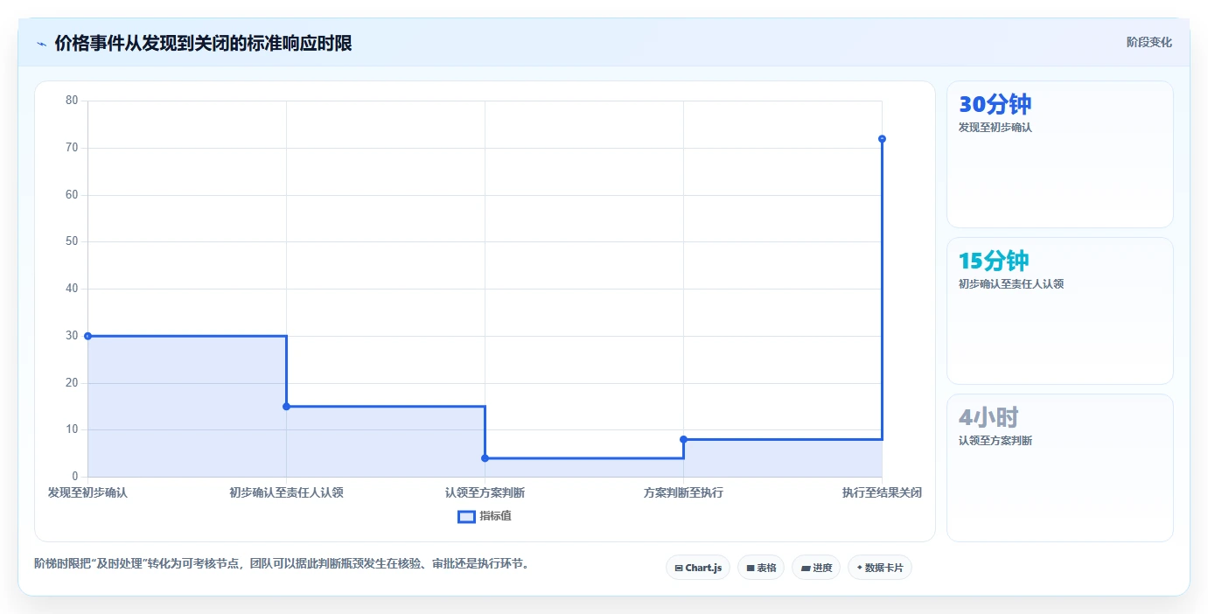Click the data point at value 15

click(286, 407)
